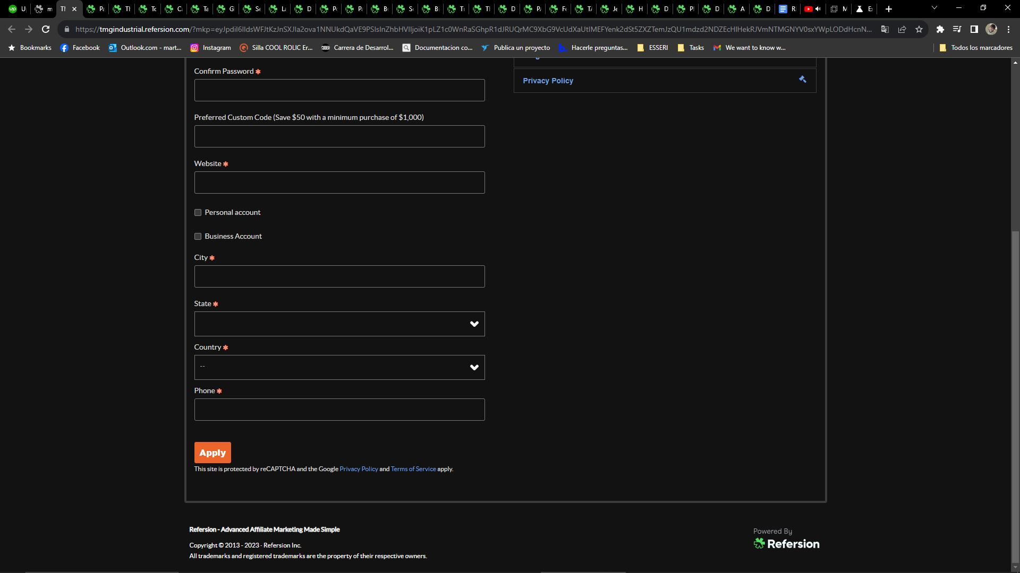Toggle the Personal account checkbox
Image resolution: width=1020 pixels, height=573 pixels.
tap(198, 213)
